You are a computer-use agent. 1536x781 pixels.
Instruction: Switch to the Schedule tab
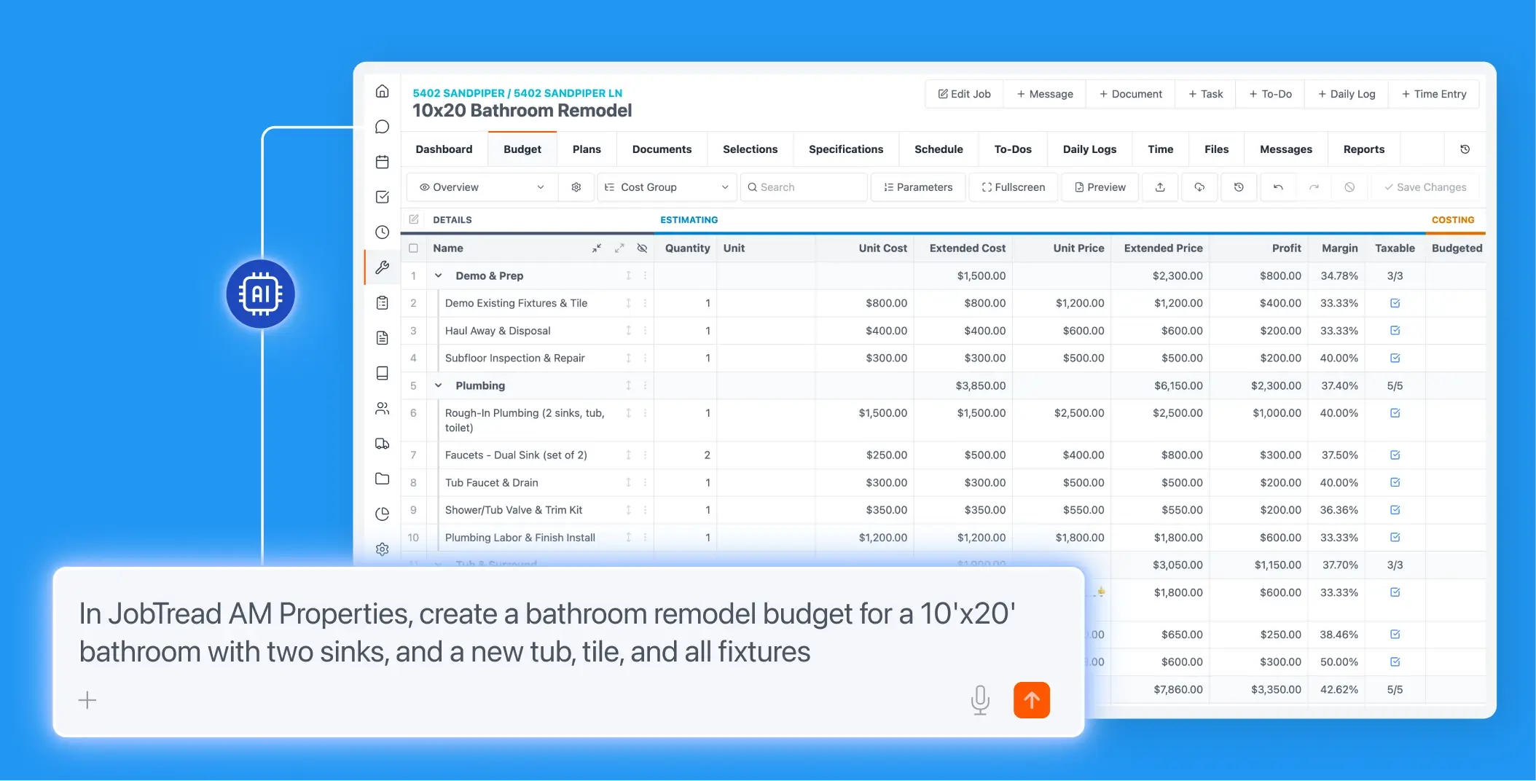click(x=939, y=149)
